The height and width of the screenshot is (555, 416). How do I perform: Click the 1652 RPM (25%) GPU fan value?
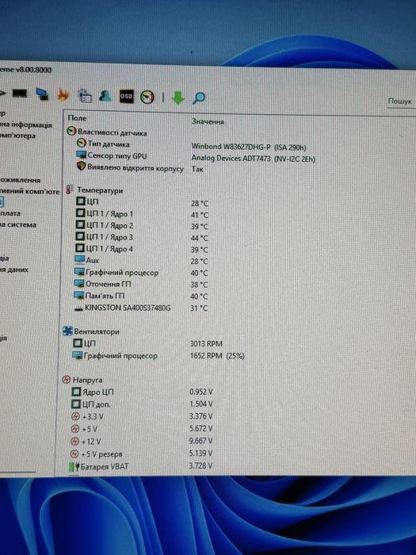coord(217,355)
